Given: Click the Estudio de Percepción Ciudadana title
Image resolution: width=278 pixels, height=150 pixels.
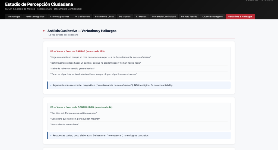Looking at the screenshot, I should point(39,4).
